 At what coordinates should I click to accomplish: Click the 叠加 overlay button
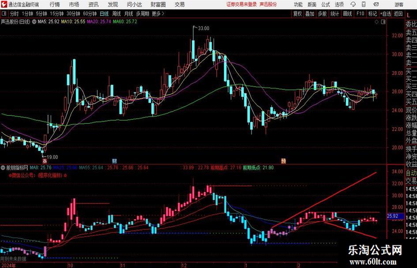tap(310, 14)
